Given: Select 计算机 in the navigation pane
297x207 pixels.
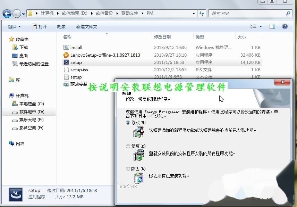Looking at the screenshot, I should coord(22,96).
